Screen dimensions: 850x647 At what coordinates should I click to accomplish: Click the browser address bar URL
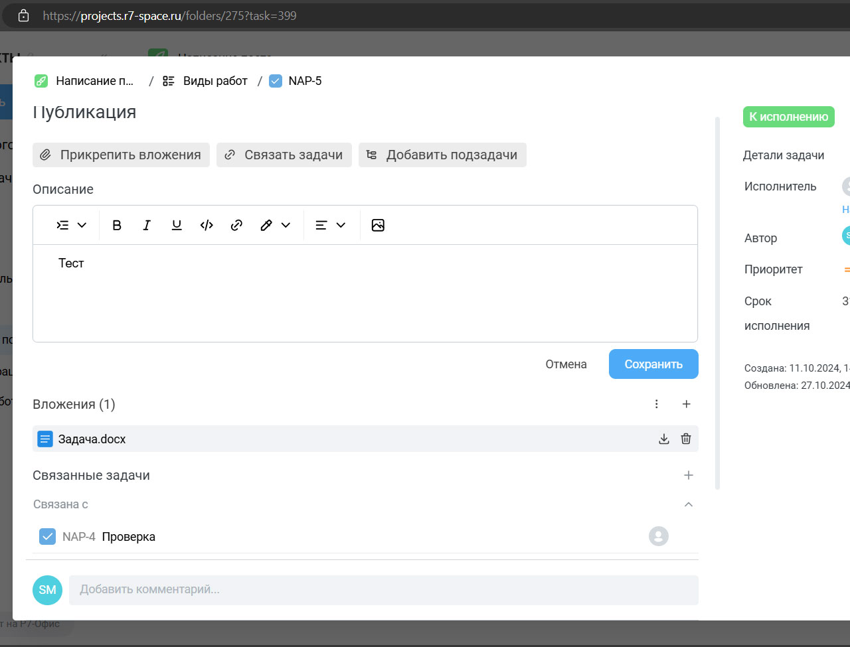tap(169, 15)
